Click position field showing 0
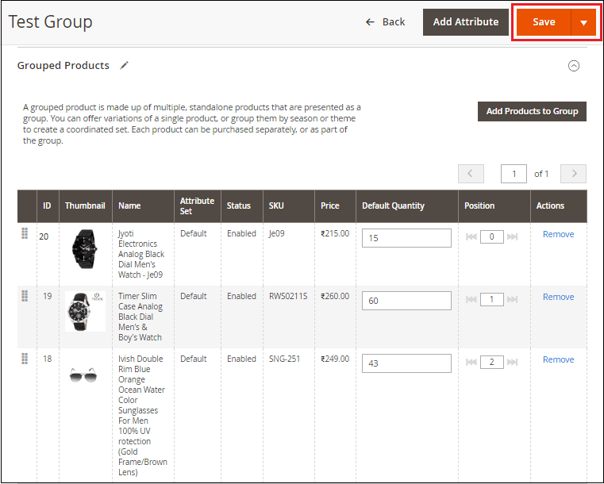The width and height of the screenshot is (604, 484). tap(491, 236)
